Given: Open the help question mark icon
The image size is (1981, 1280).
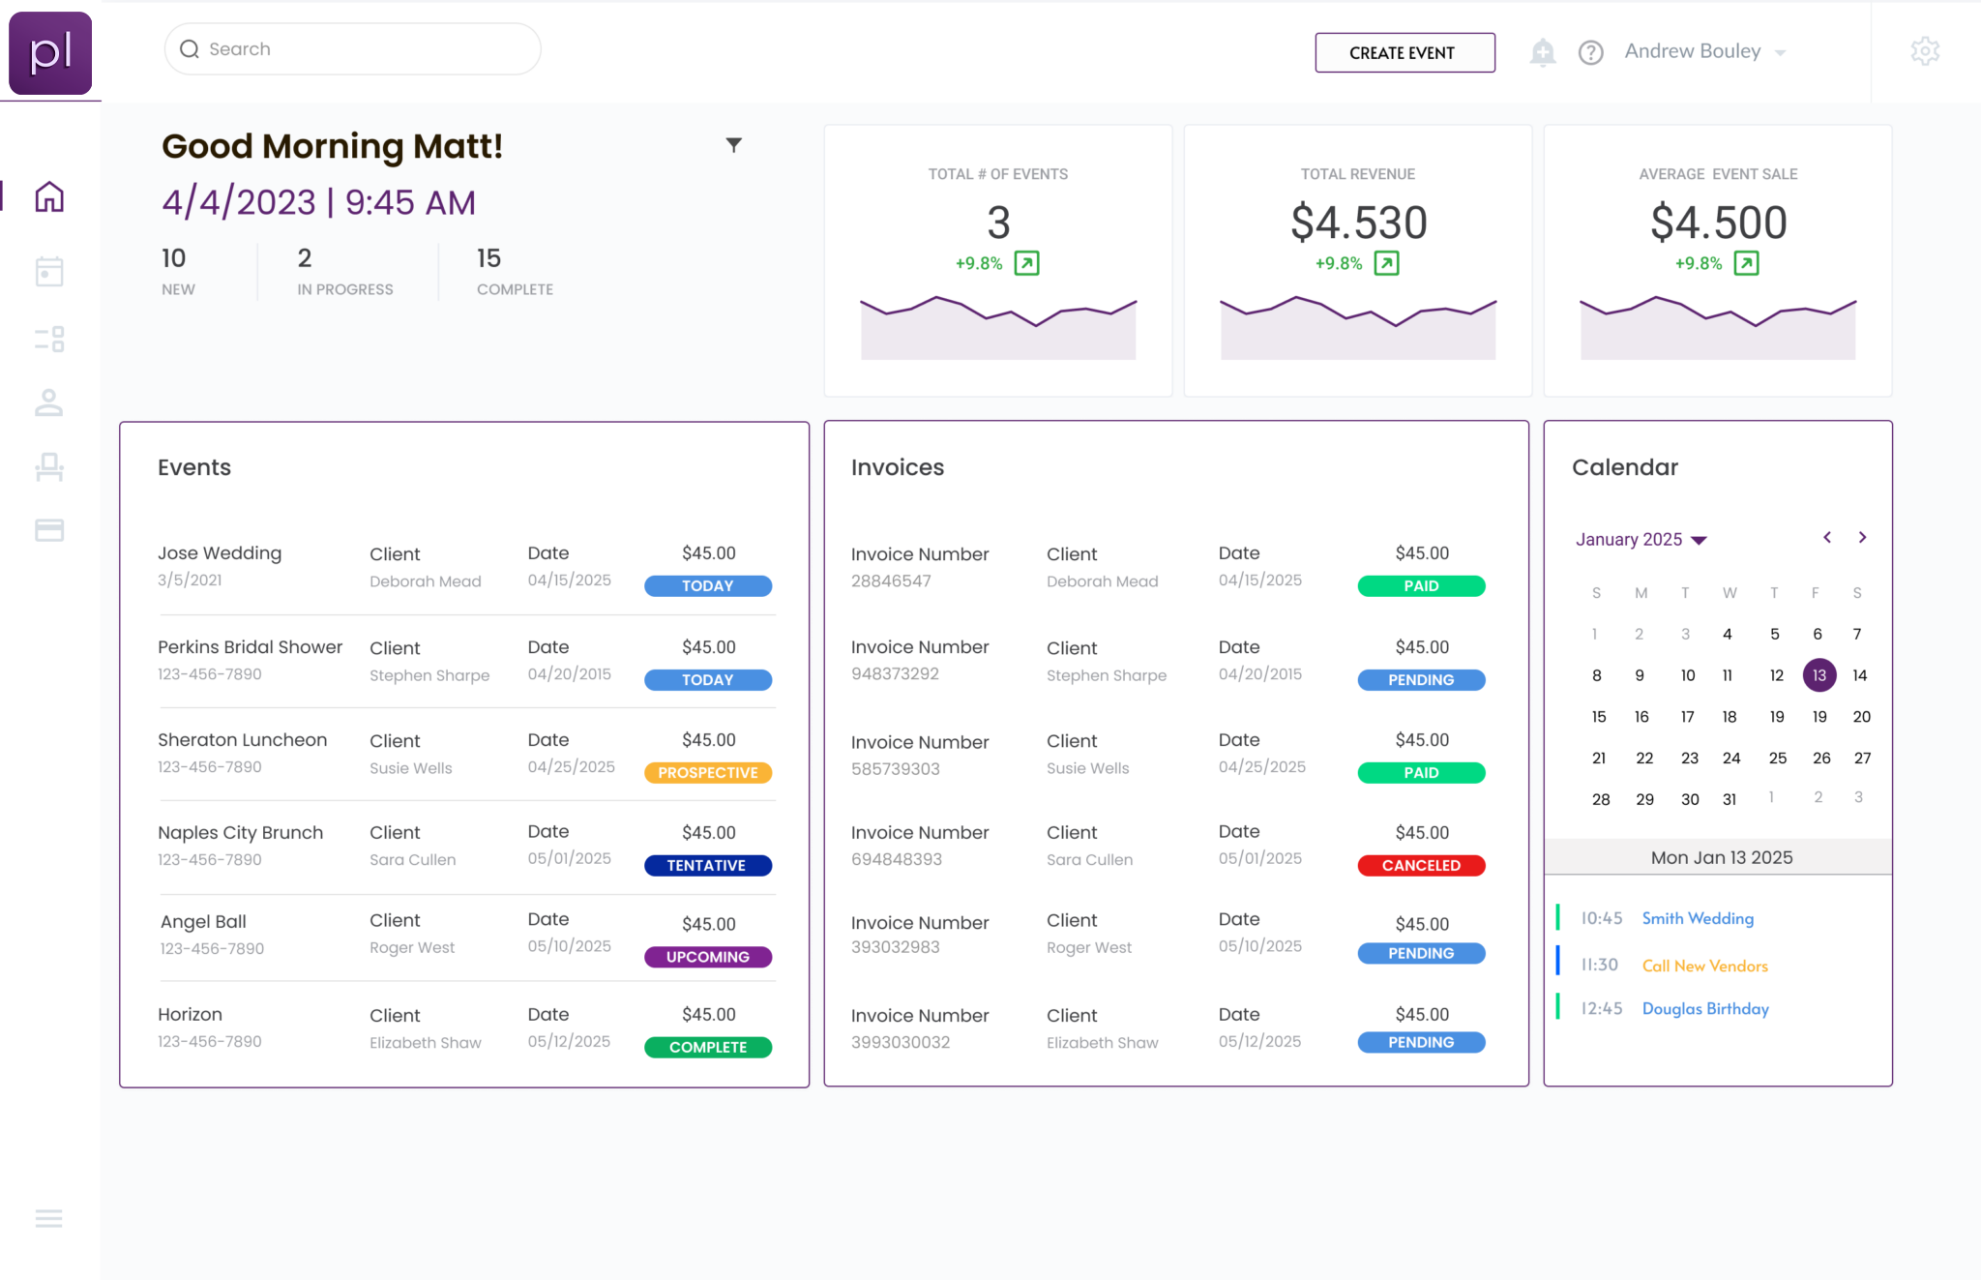Looking at the screenshot, I should (x=1590, y=52).
